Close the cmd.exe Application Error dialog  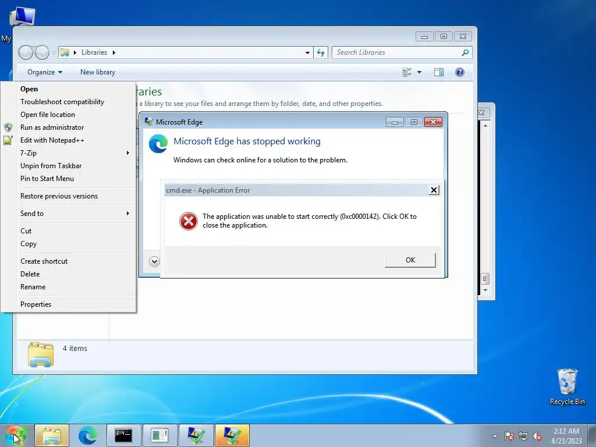[x=434, y=190]
